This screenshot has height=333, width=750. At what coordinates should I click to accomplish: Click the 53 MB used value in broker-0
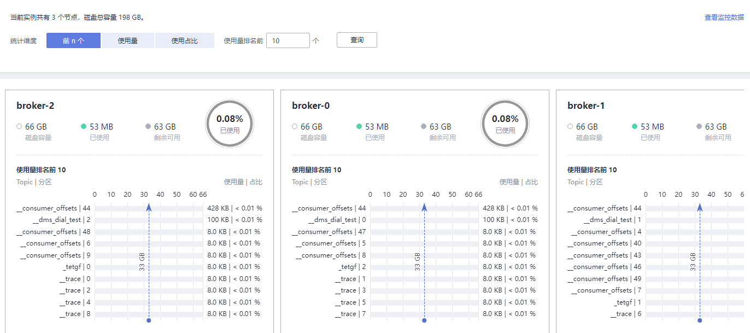[x=377, y=126]
